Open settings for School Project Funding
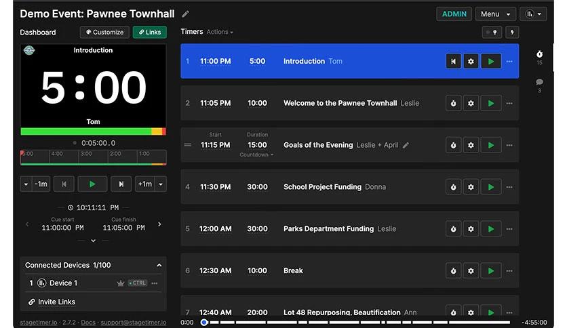Viewport: 567px width, 328px height. click(x=471, y=187)
